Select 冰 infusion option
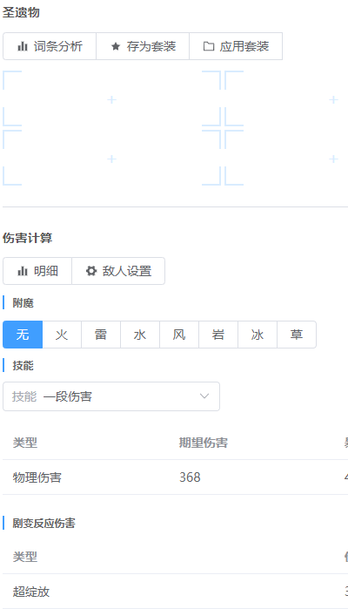Viewport: 348px width, 609px height. pyautogui.click(x=258, y=335)
